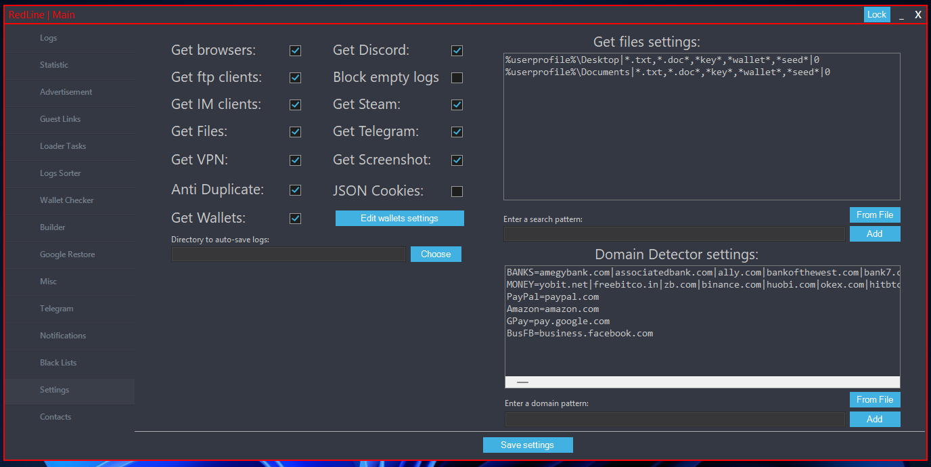Open the Builder sidebar item
The width and height of the screenshot is (931, 467).
(53, 227)
